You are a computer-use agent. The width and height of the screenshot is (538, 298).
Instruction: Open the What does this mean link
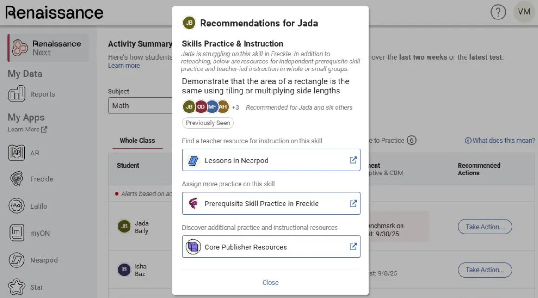pos(500,140)
